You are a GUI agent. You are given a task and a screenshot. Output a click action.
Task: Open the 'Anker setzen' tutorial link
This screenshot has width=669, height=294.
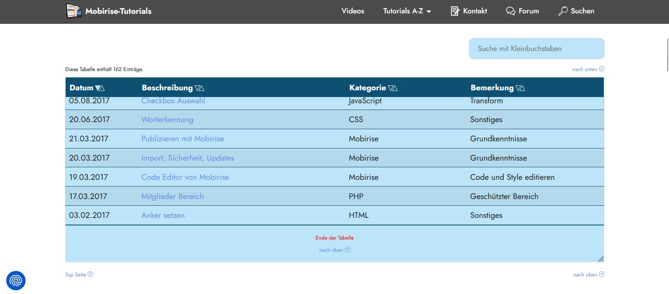tap(163, 215)
